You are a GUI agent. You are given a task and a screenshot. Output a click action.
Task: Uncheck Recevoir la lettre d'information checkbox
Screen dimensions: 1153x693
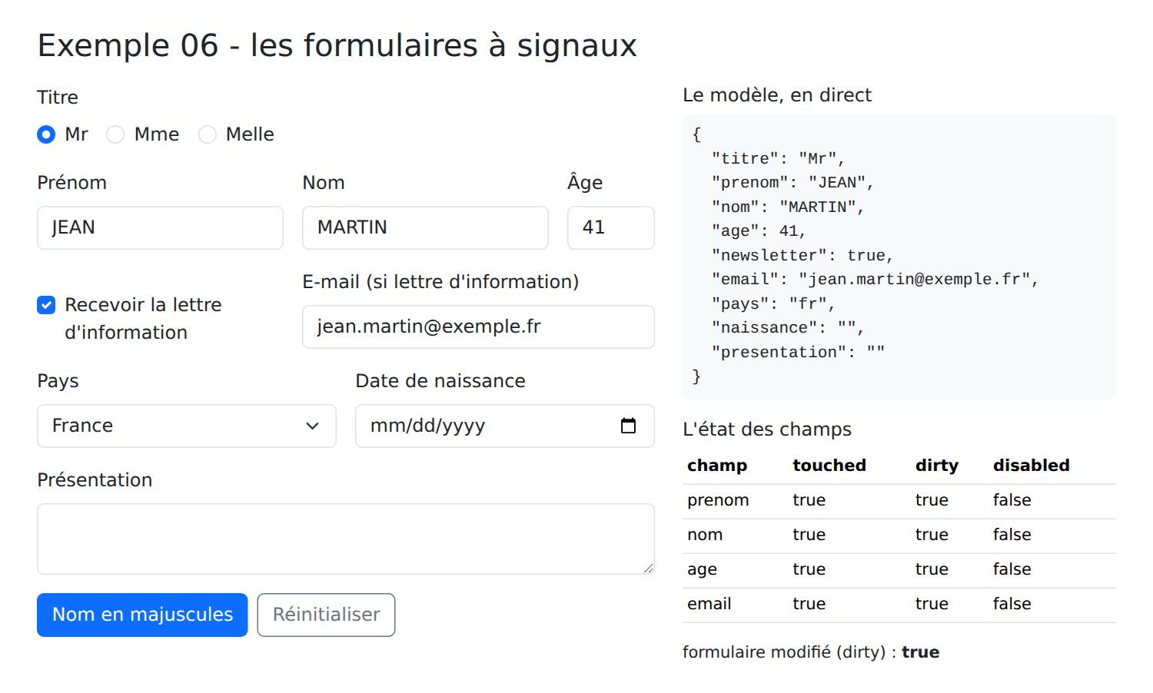point(46,305)
